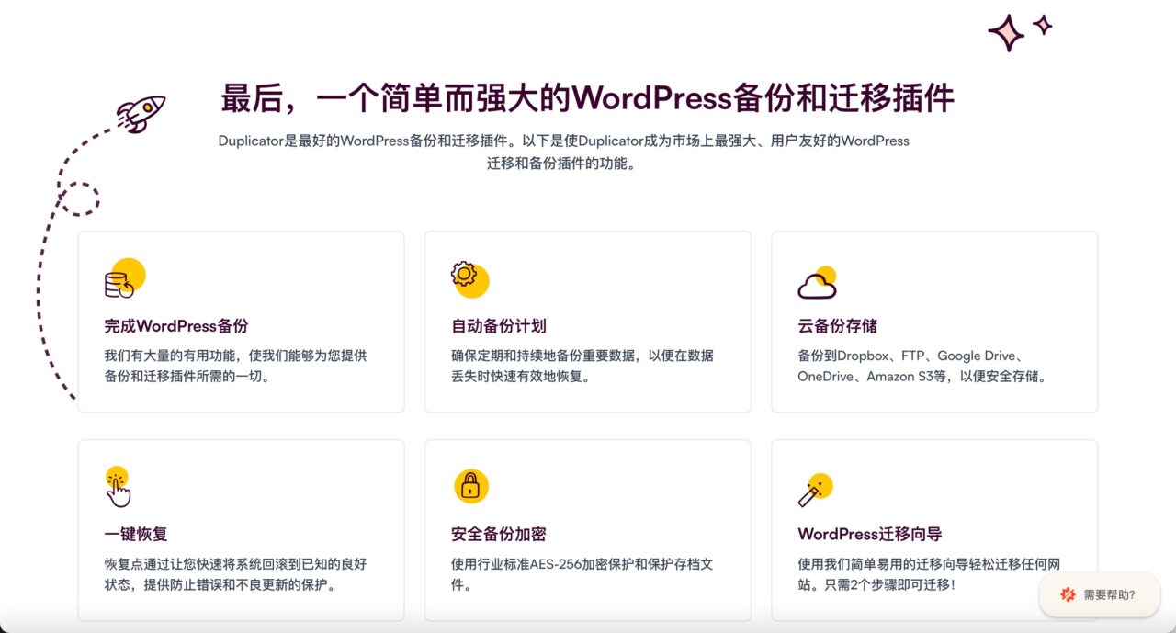The height and width of the screenshot is (633, 1176).
Task: Click the gear icon for 自动备份计划
Action: pos(469,279)
